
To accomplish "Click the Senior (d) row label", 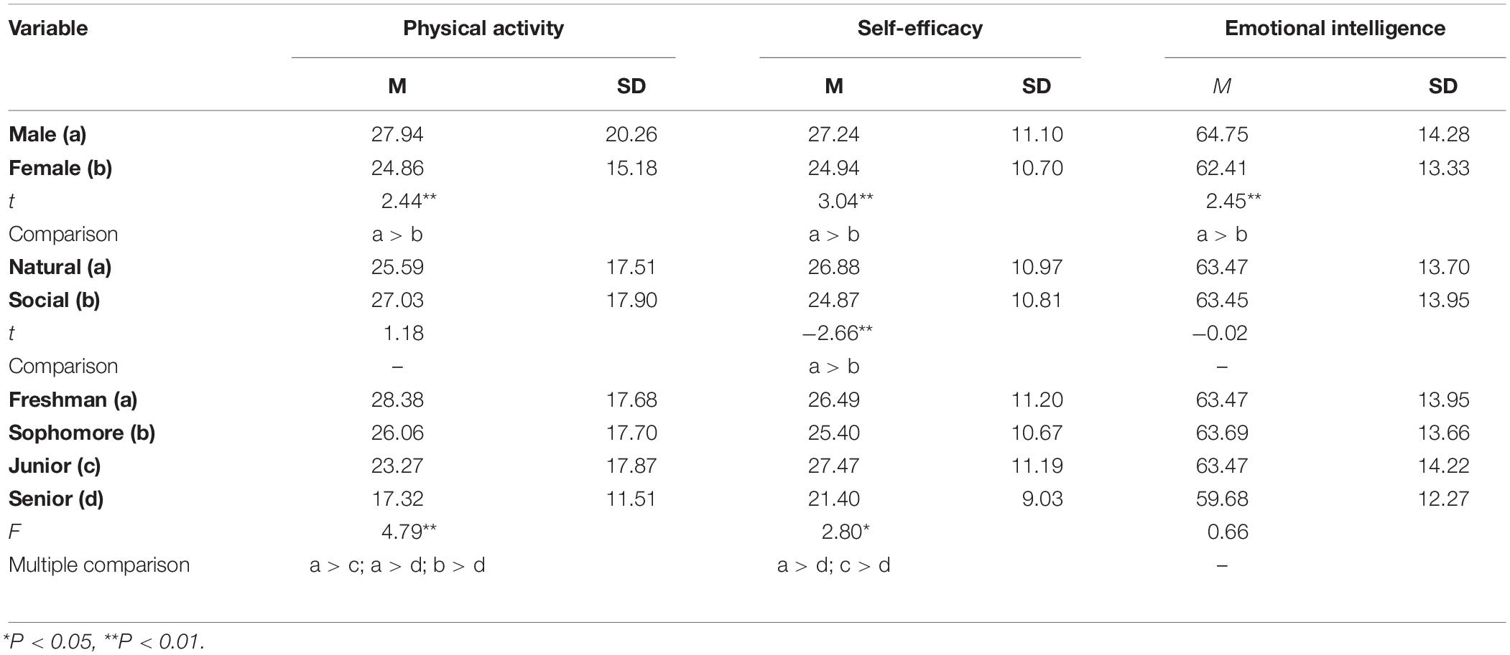I will click(x=56, y=499).
